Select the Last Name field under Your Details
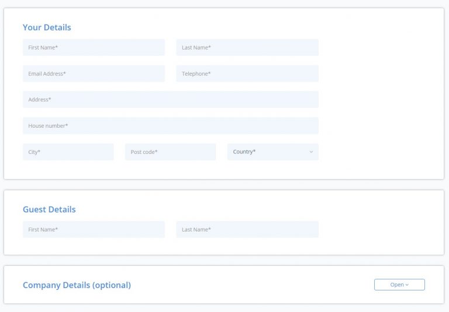This screenshot has width=449, height=312. 247,47
